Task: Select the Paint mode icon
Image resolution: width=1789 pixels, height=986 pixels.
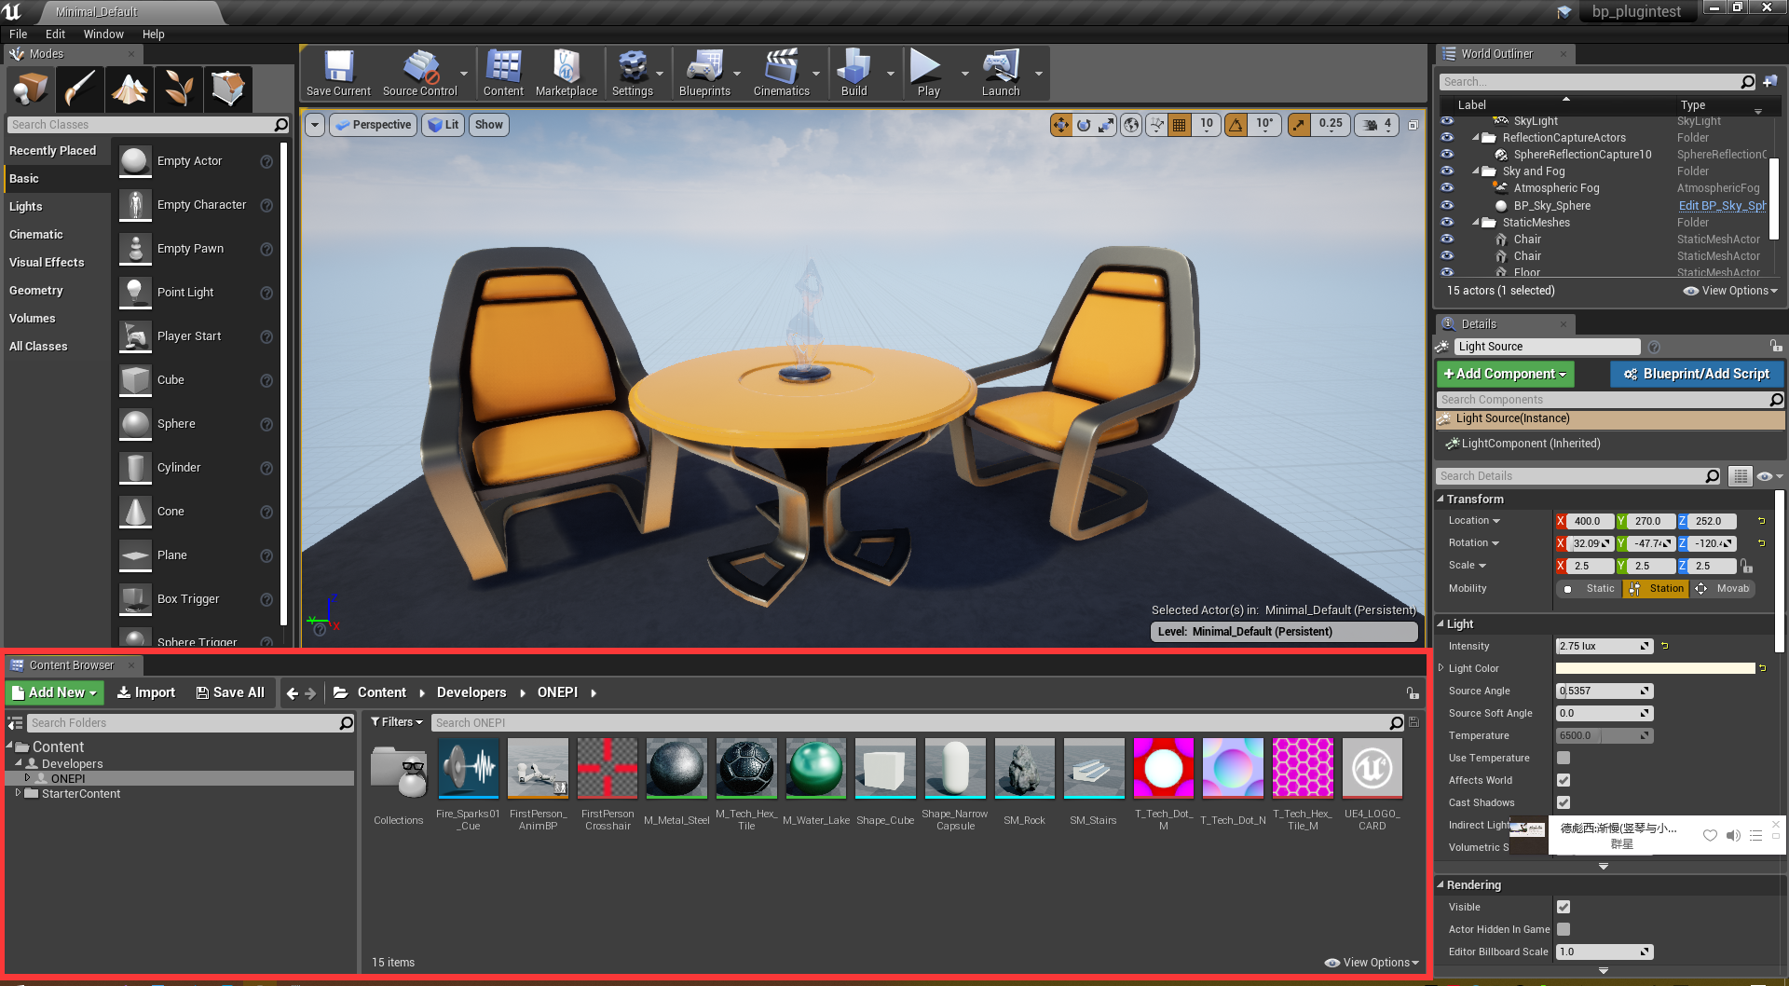Action: click(79, 89)
